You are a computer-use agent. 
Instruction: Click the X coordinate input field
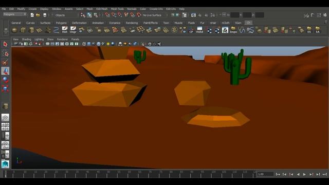coord(234,15)
